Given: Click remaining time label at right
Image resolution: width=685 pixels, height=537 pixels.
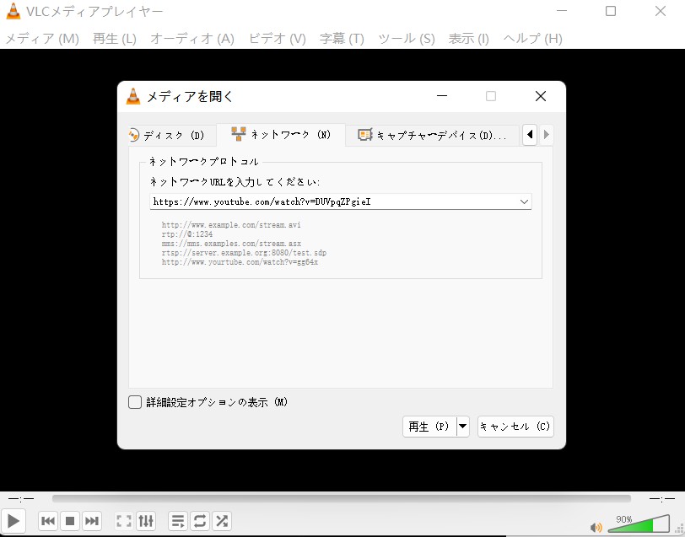Looking at the screenshot, I should (x=661, y=498).
